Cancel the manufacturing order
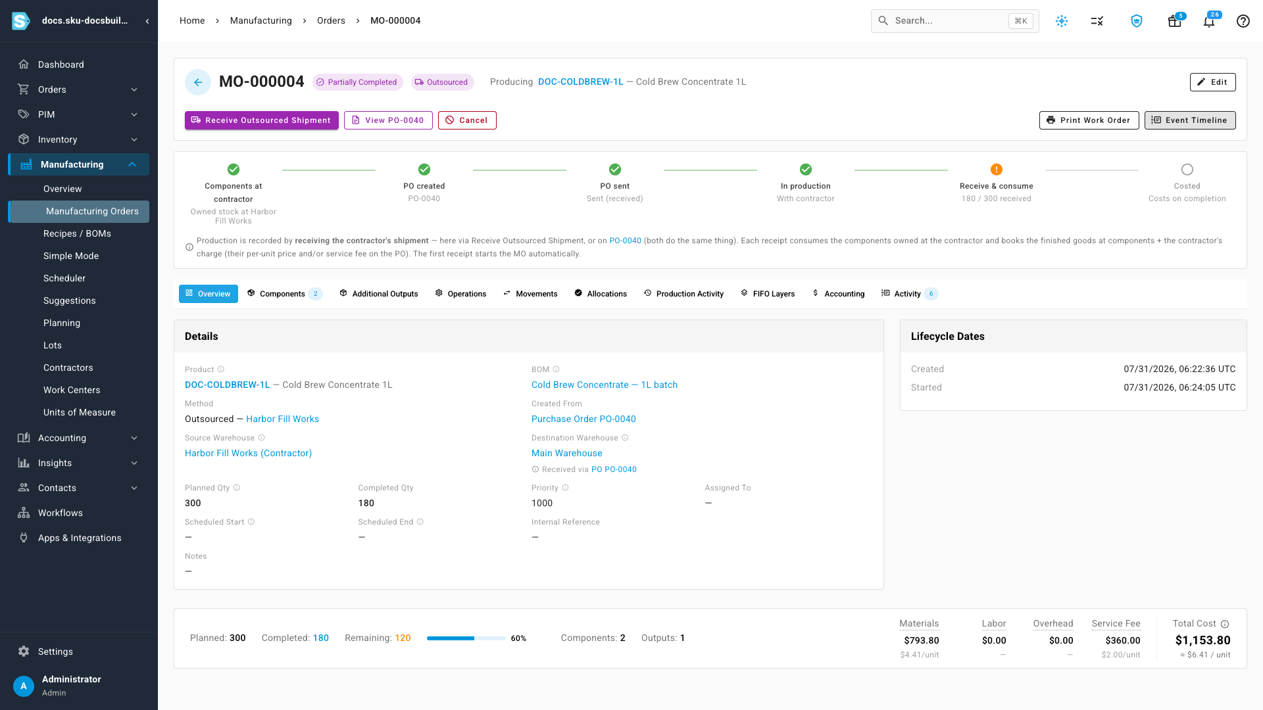The width and height of the screenshot is (1263, 710). pos(467,120)
